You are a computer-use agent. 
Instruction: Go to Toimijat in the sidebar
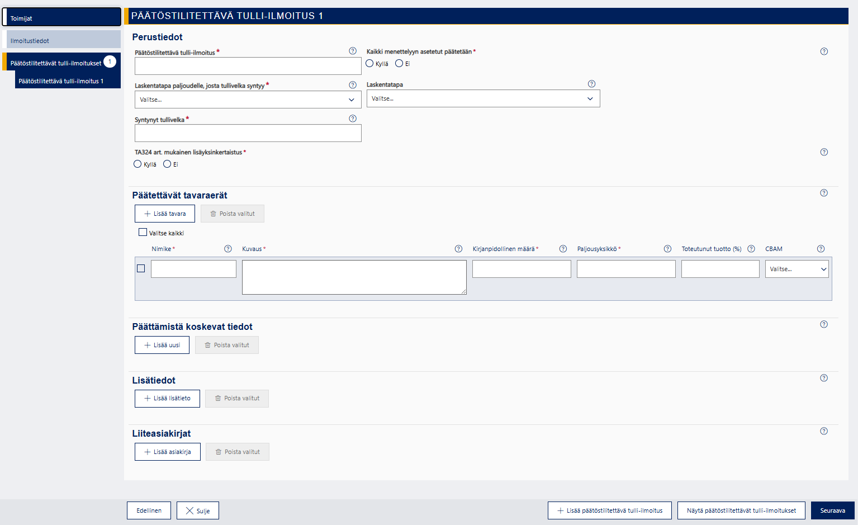pyautogui.click(x=61, y=18)
